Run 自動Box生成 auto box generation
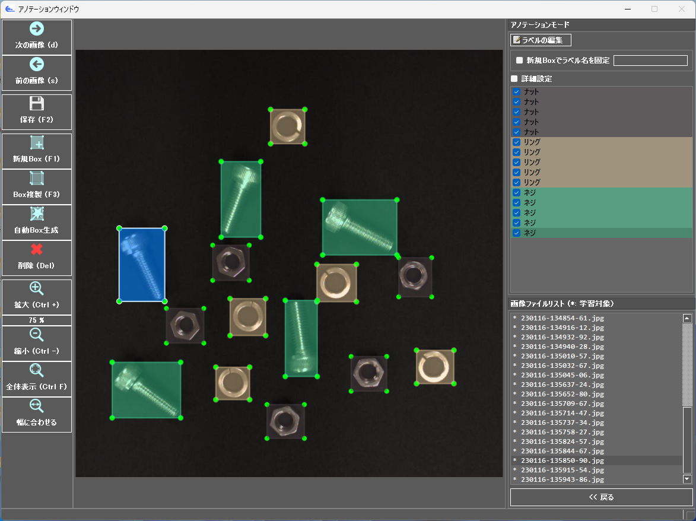The width and height of the screenshot is (696, 521). (37, 223)
